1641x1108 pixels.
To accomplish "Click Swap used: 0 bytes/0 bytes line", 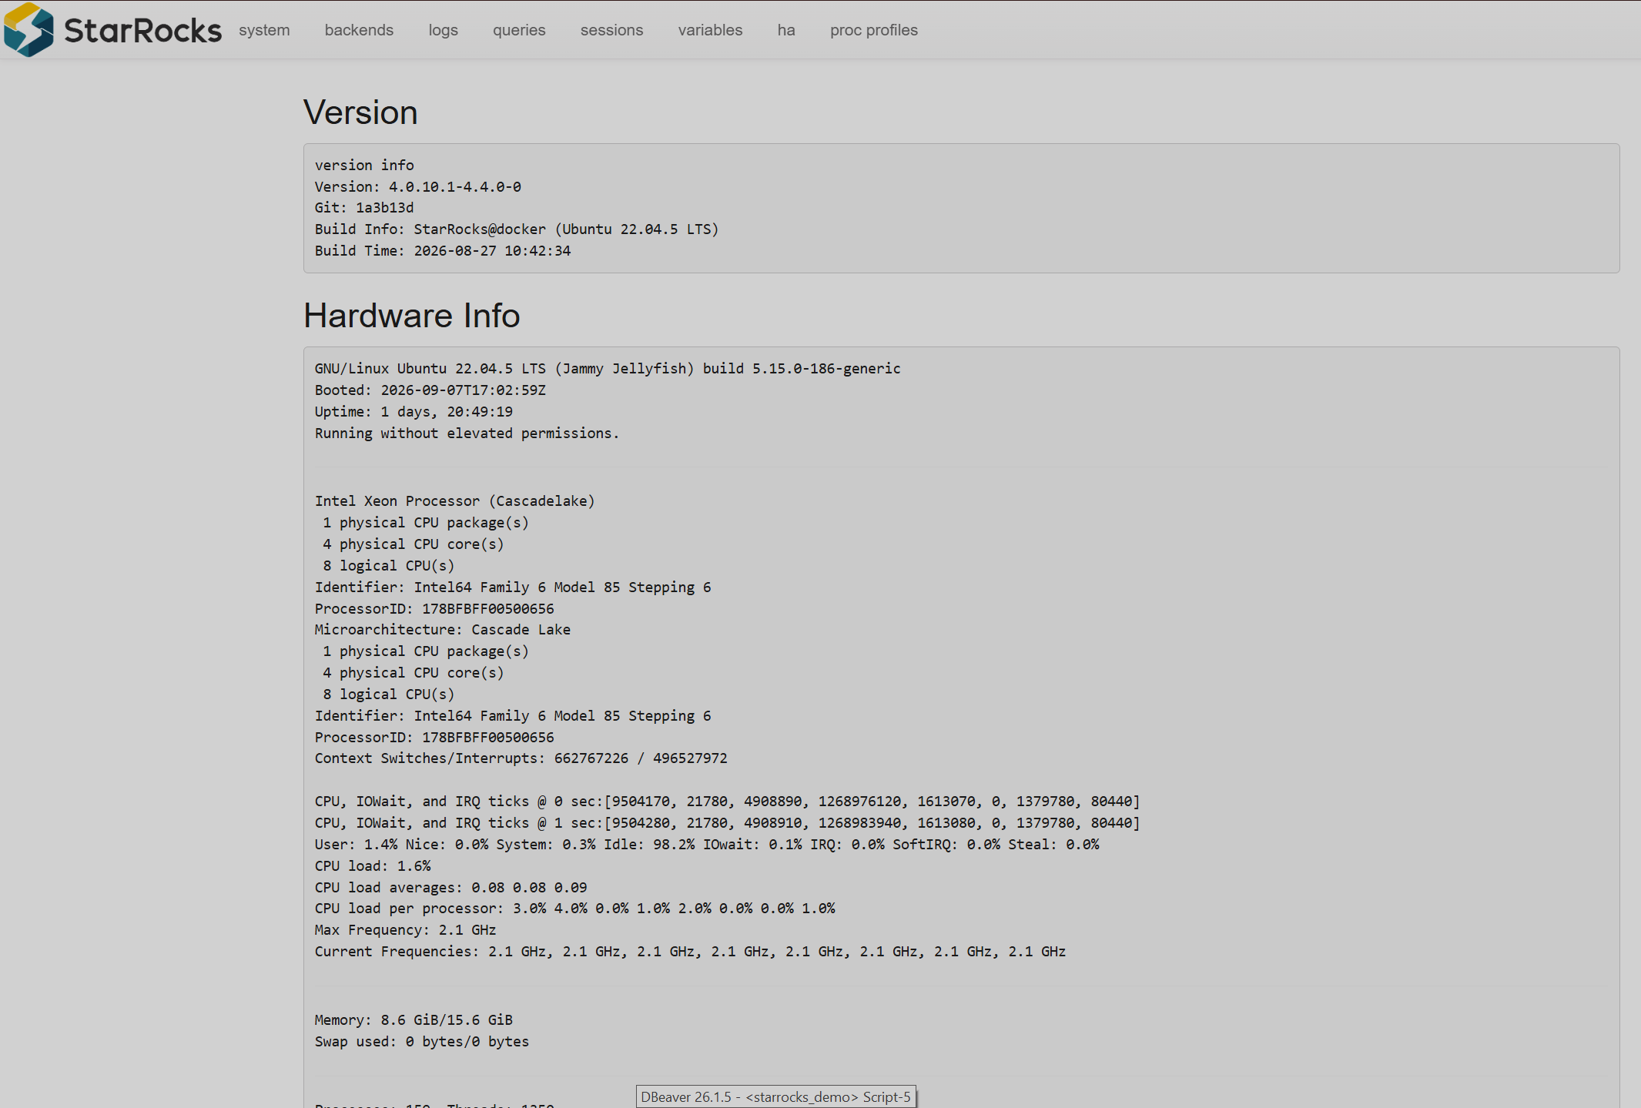I will coord(421,1042).
